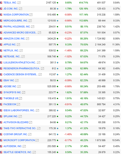Follow the MICROSOFT CORPORATION link

(19, 140)
